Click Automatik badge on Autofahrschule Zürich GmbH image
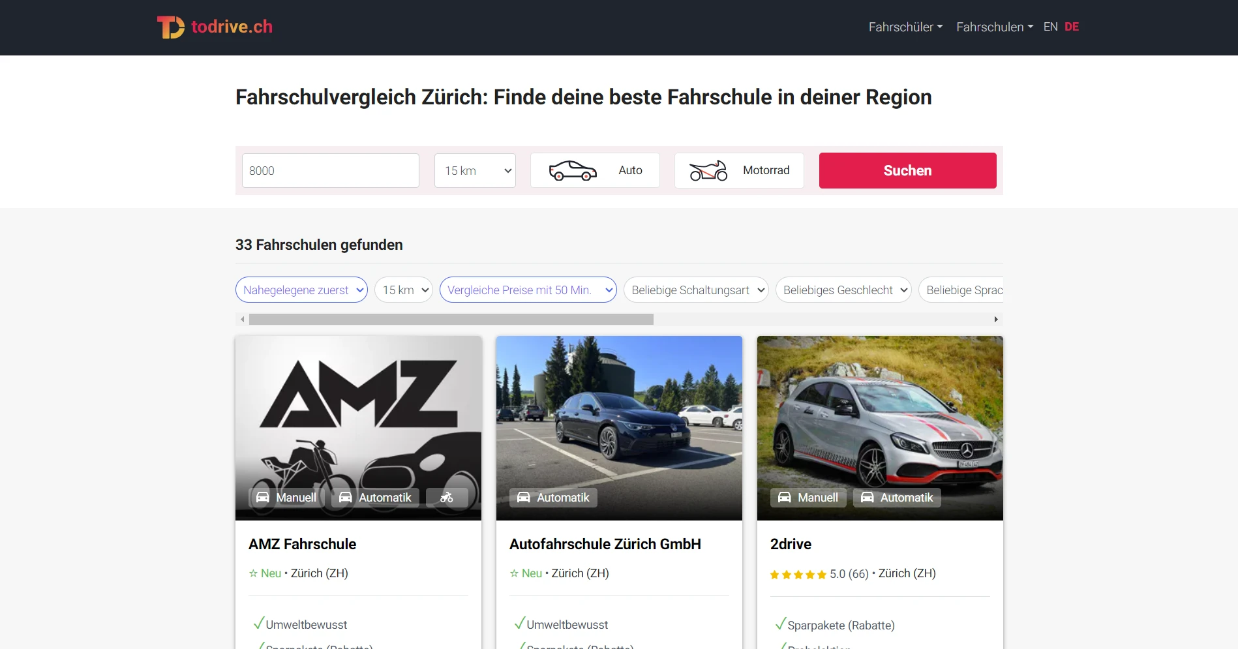 pyautogui.click(x=553, y=498)
